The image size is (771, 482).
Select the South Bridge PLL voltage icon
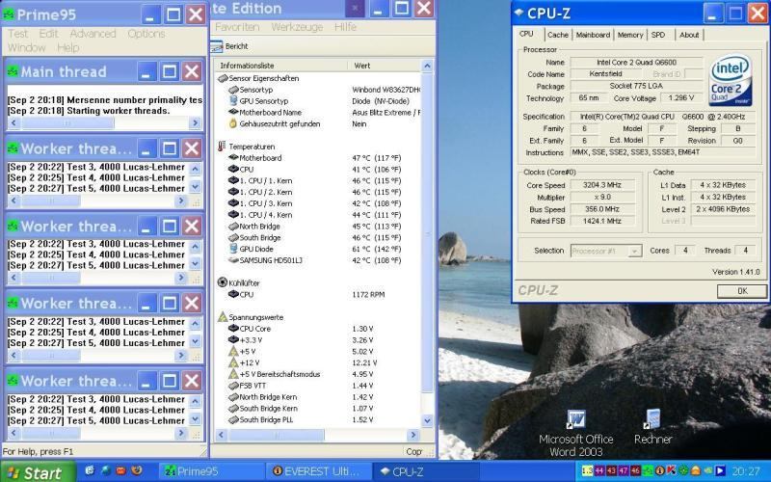[x=233, y=420]
